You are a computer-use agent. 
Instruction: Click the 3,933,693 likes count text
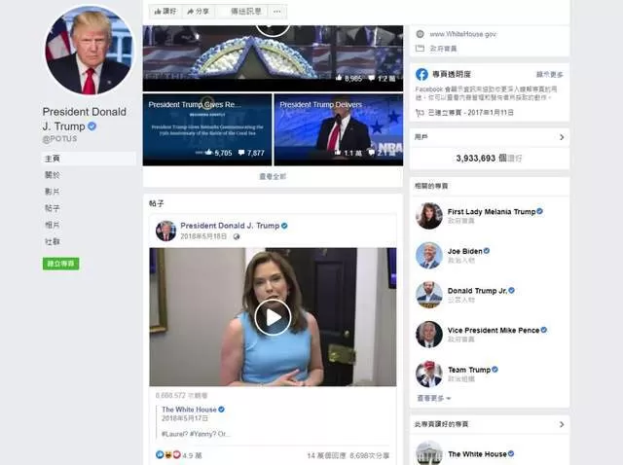(x=489, y=159)
